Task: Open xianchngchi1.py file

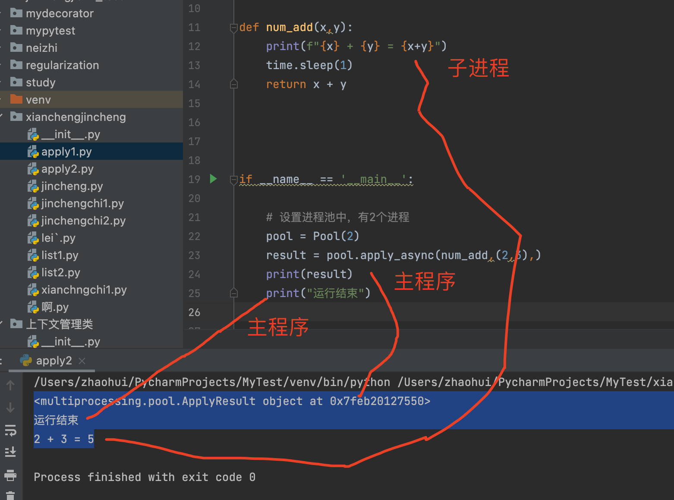Action: (84, 290)
